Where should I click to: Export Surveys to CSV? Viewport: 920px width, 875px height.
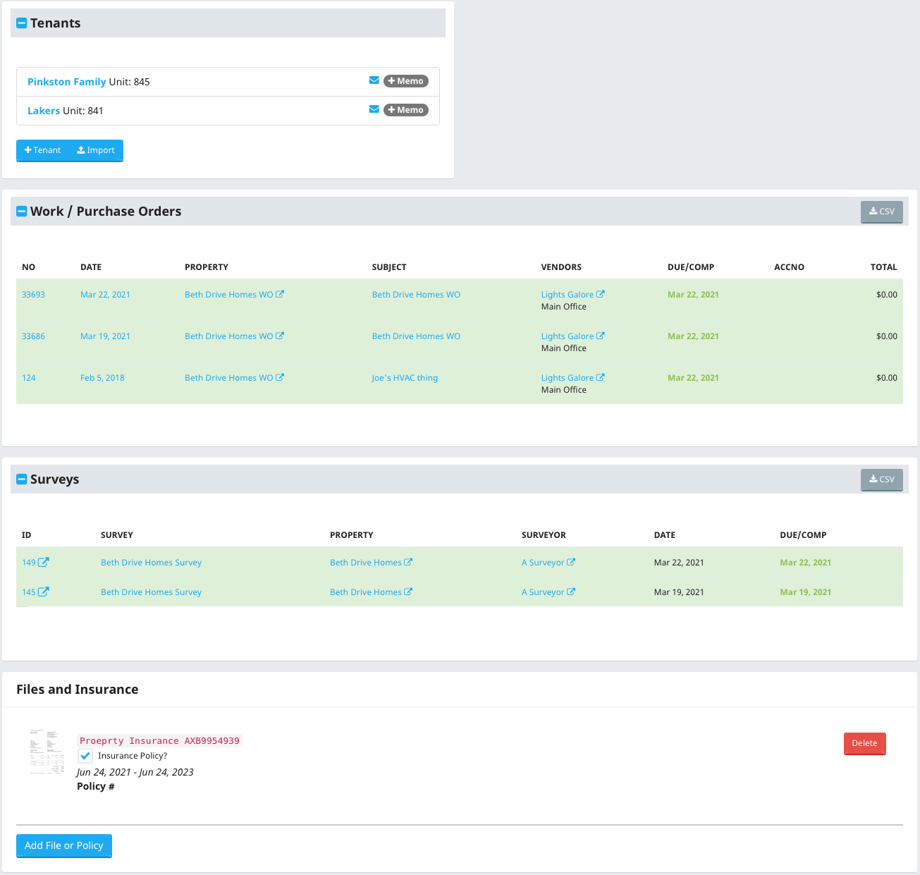(882, 479)
